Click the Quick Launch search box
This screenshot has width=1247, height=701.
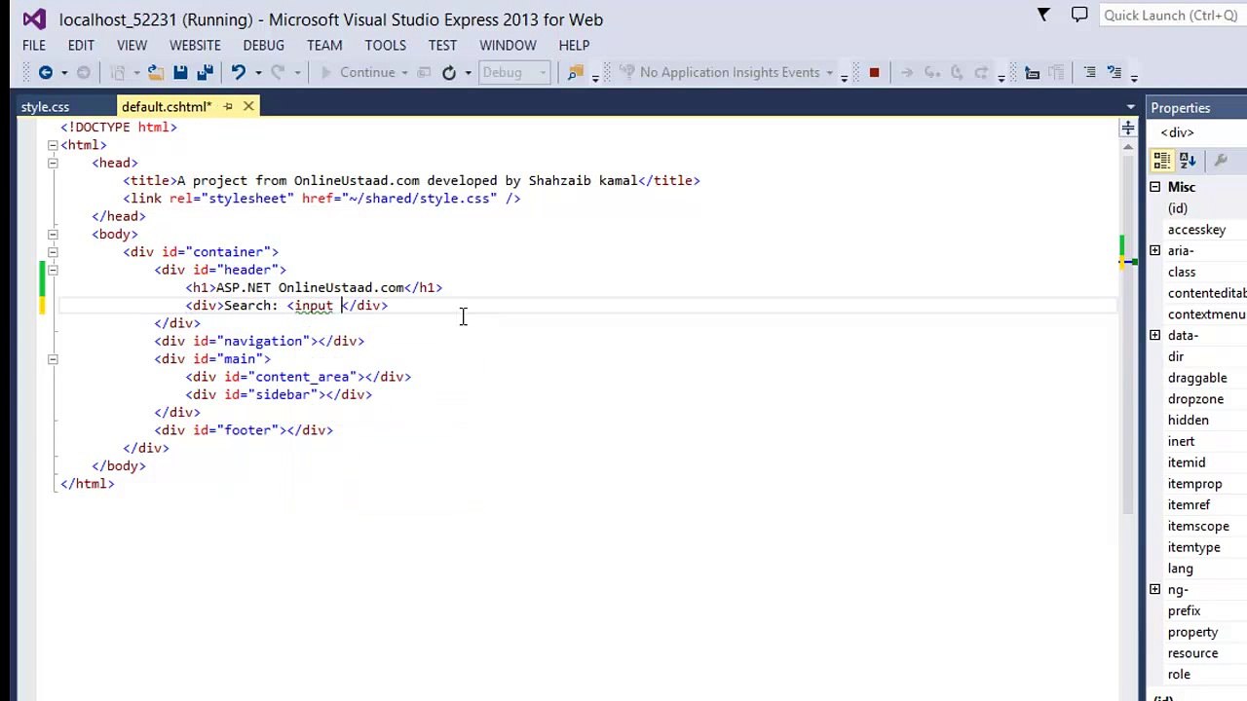pos(1172,15)
